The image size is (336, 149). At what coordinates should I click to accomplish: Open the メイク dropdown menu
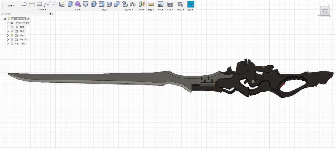[x=170, y=9]
